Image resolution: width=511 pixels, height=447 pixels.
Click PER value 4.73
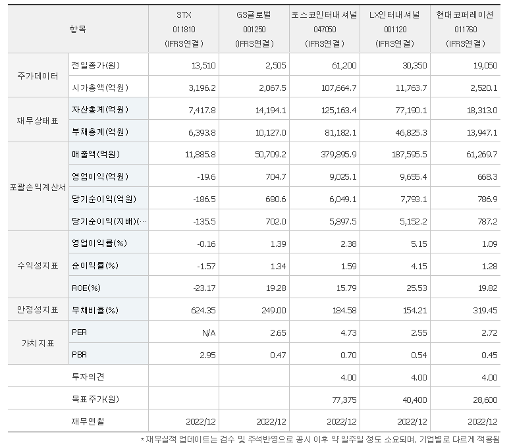pos(348,333)
